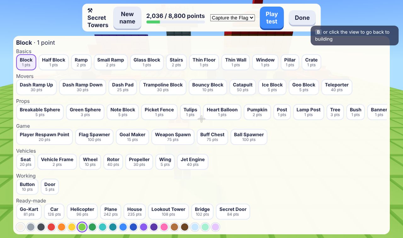Select the Teleporter mover
The image size is (403, 238).
pos(337,87)
